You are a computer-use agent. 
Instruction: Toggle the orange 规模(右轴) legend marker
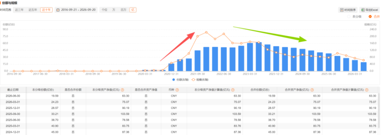pos(193,79)
